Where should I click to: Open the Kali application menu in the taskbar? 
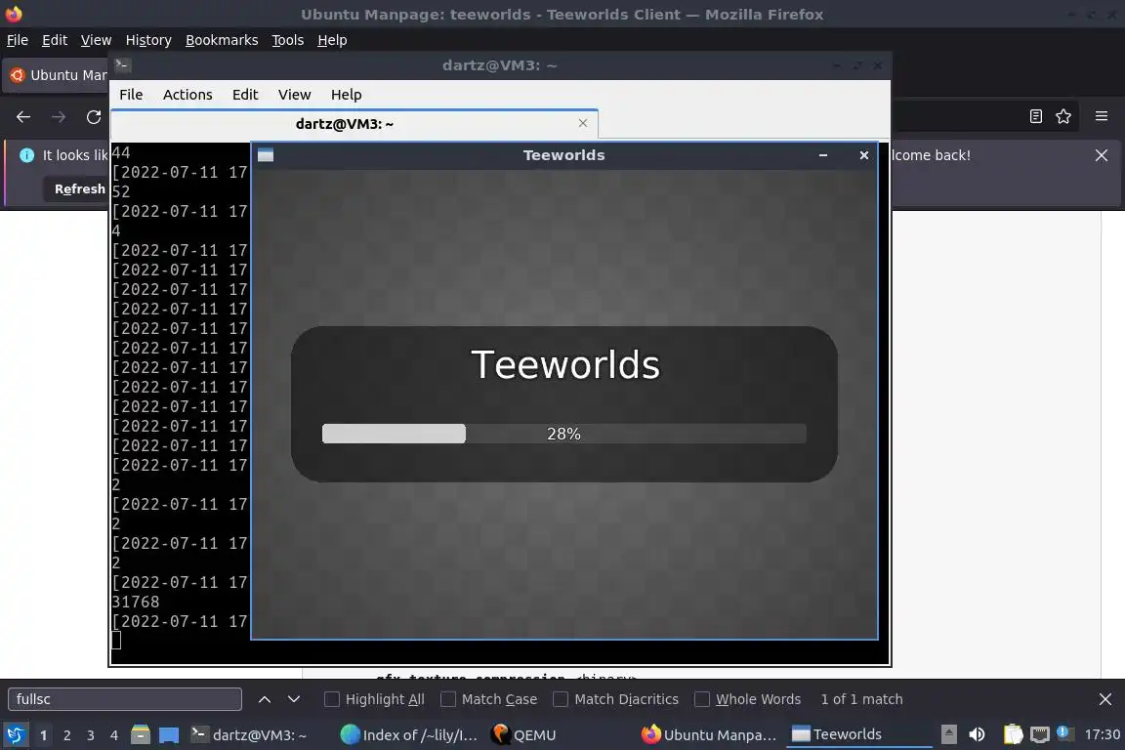(15, 735)
